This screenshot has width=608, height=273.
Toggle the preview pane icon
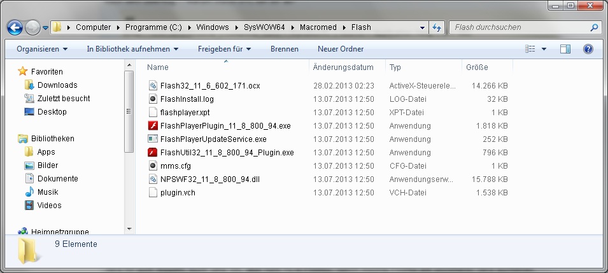(x=565, y=49)
